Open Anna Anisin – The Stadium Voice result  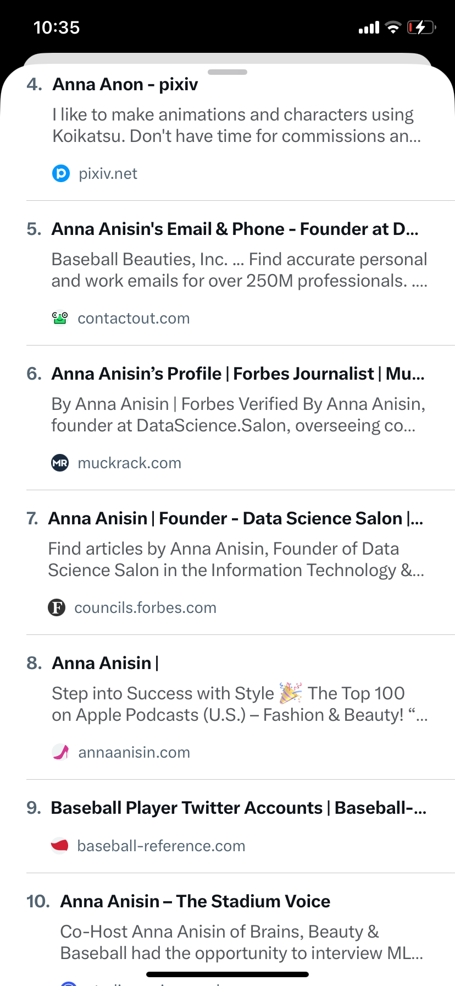[195, 901]
